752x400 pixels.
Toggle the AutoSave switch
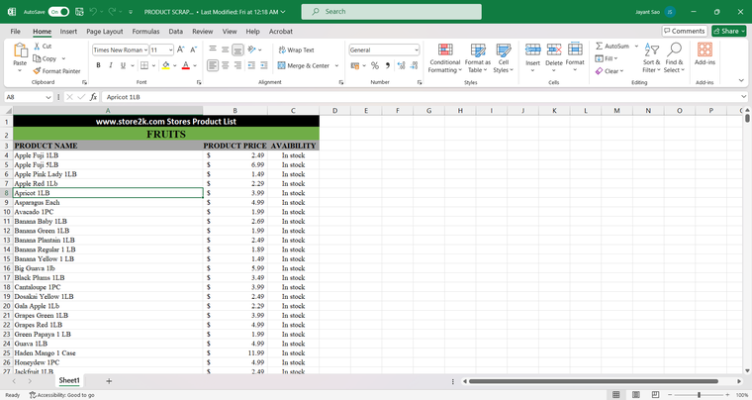(58, 12)
